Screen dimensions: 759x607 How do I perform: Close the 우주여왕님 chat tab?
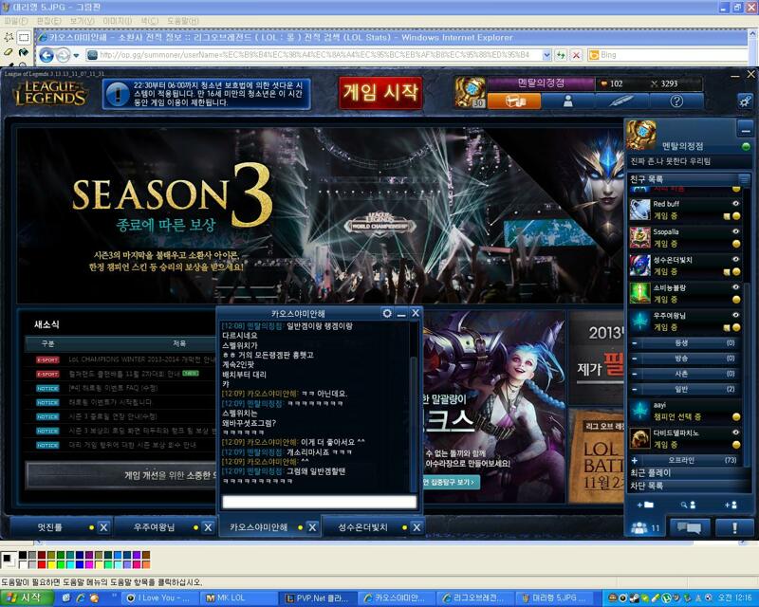(x=208, y=527)
